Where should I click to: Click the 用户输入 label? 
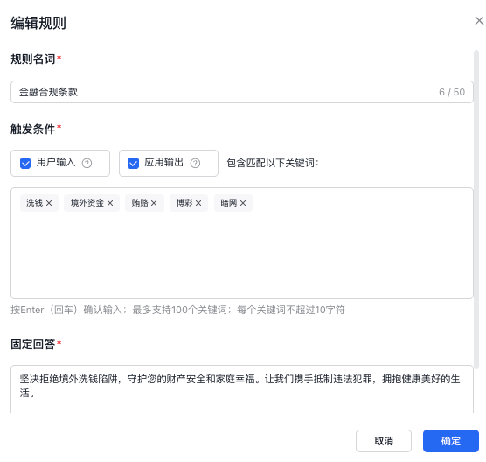pos(56,162)
